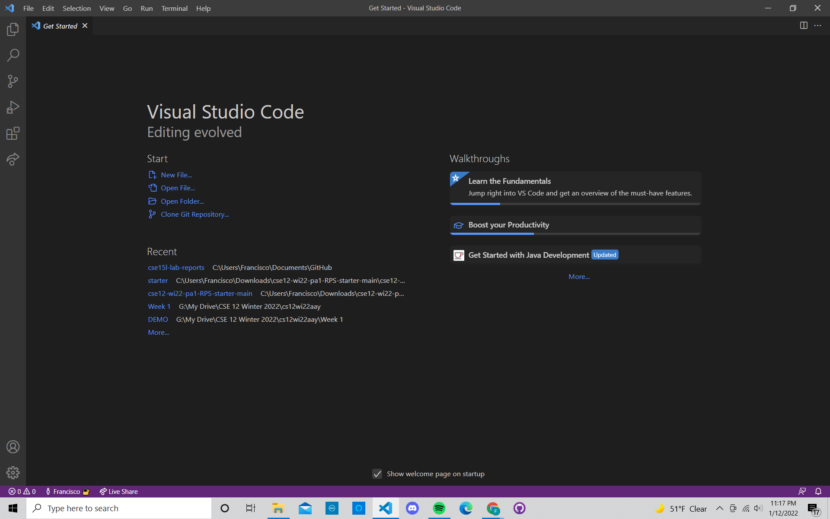Open the Explorer view in activity bar
The height and width of the screenshot is (519, 830).
(x=13, y=29)
